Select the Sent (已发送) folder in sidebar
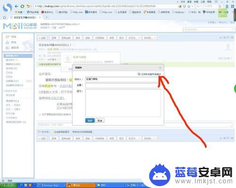This screenshot has height=188, width=236. point(9,72)
